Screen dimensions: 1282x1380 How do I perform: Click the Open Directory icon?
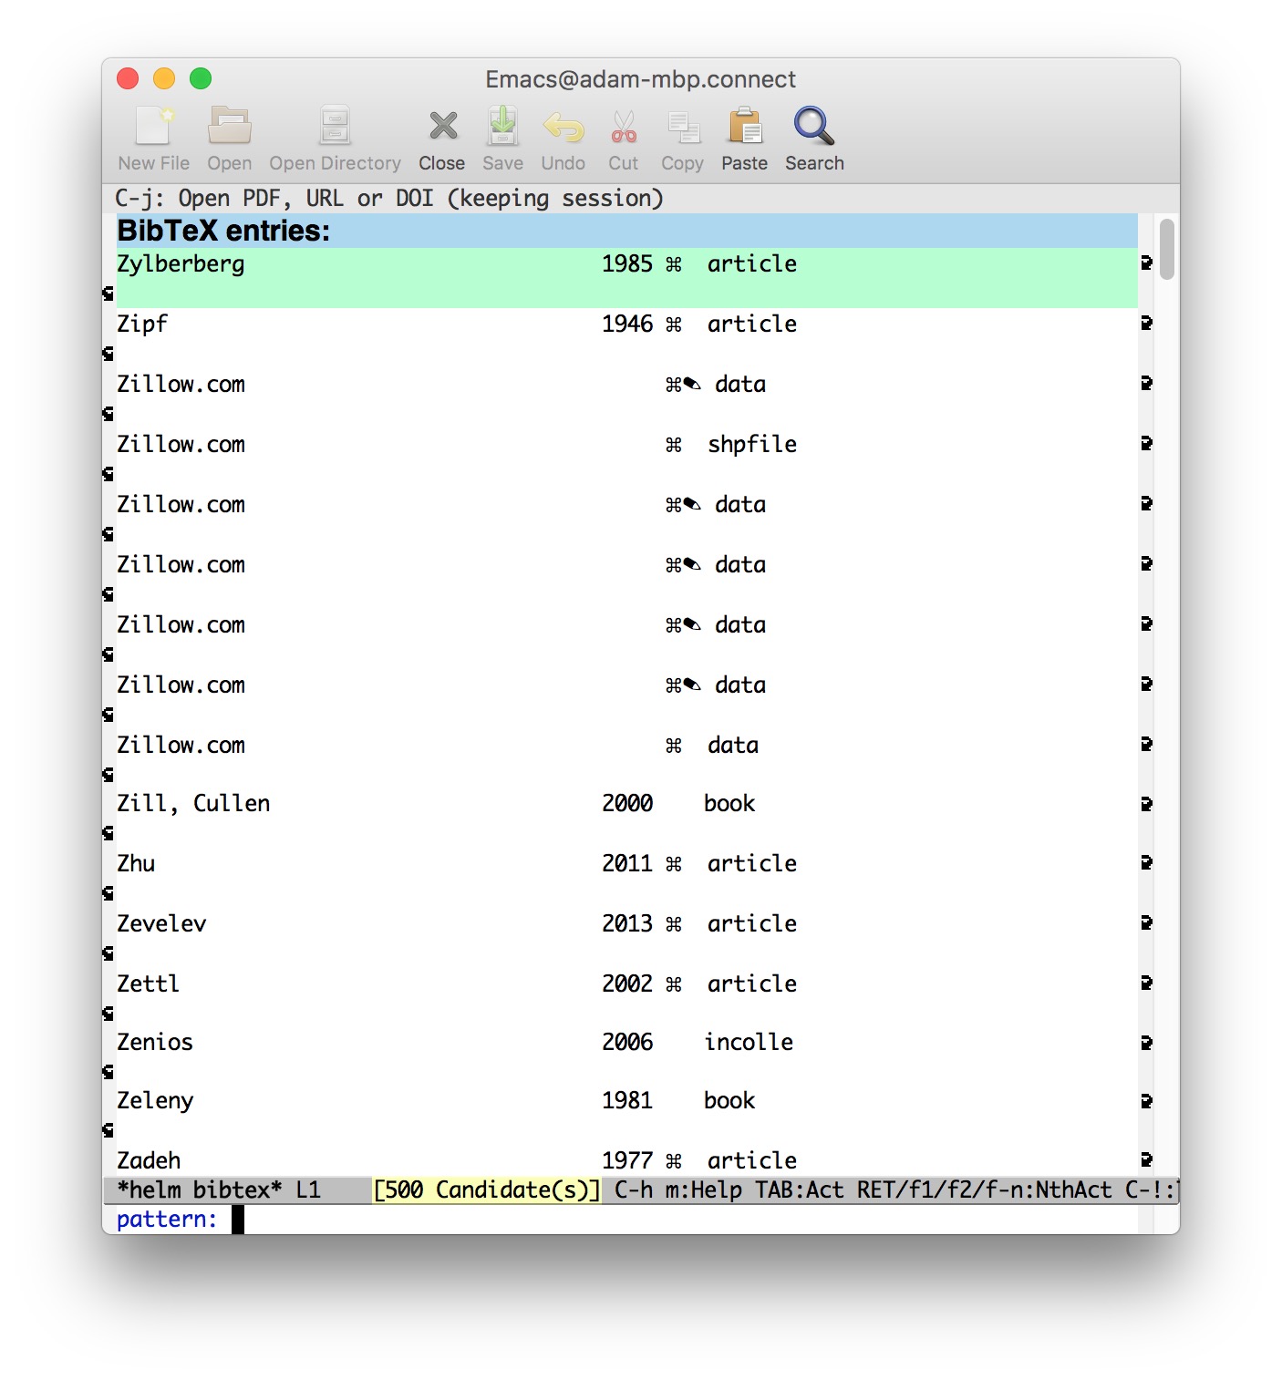click(x=334, y=135)
